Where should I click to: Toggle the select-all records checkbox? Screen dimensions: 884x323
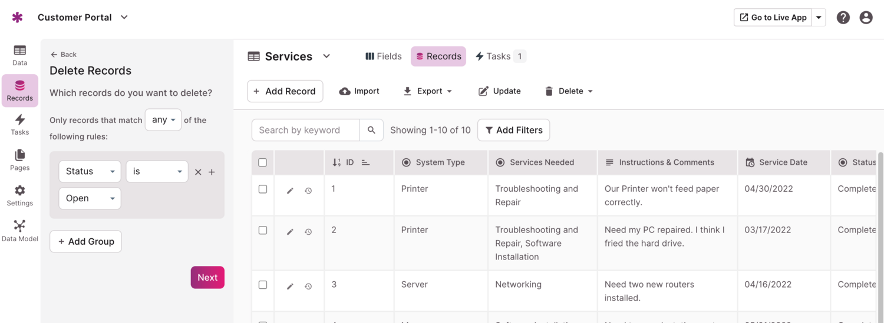[263, 162]
